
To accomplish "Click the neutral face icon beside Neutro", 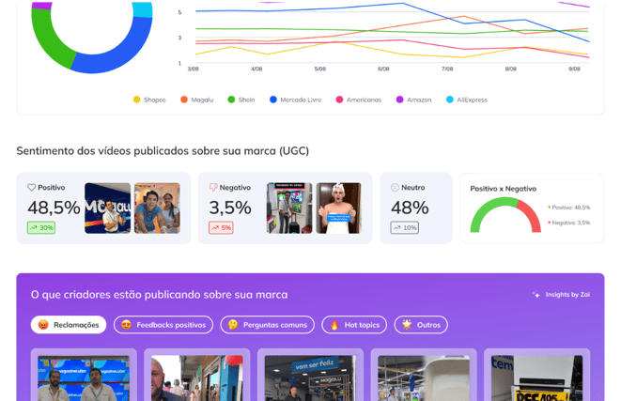I will click(395, 187).
